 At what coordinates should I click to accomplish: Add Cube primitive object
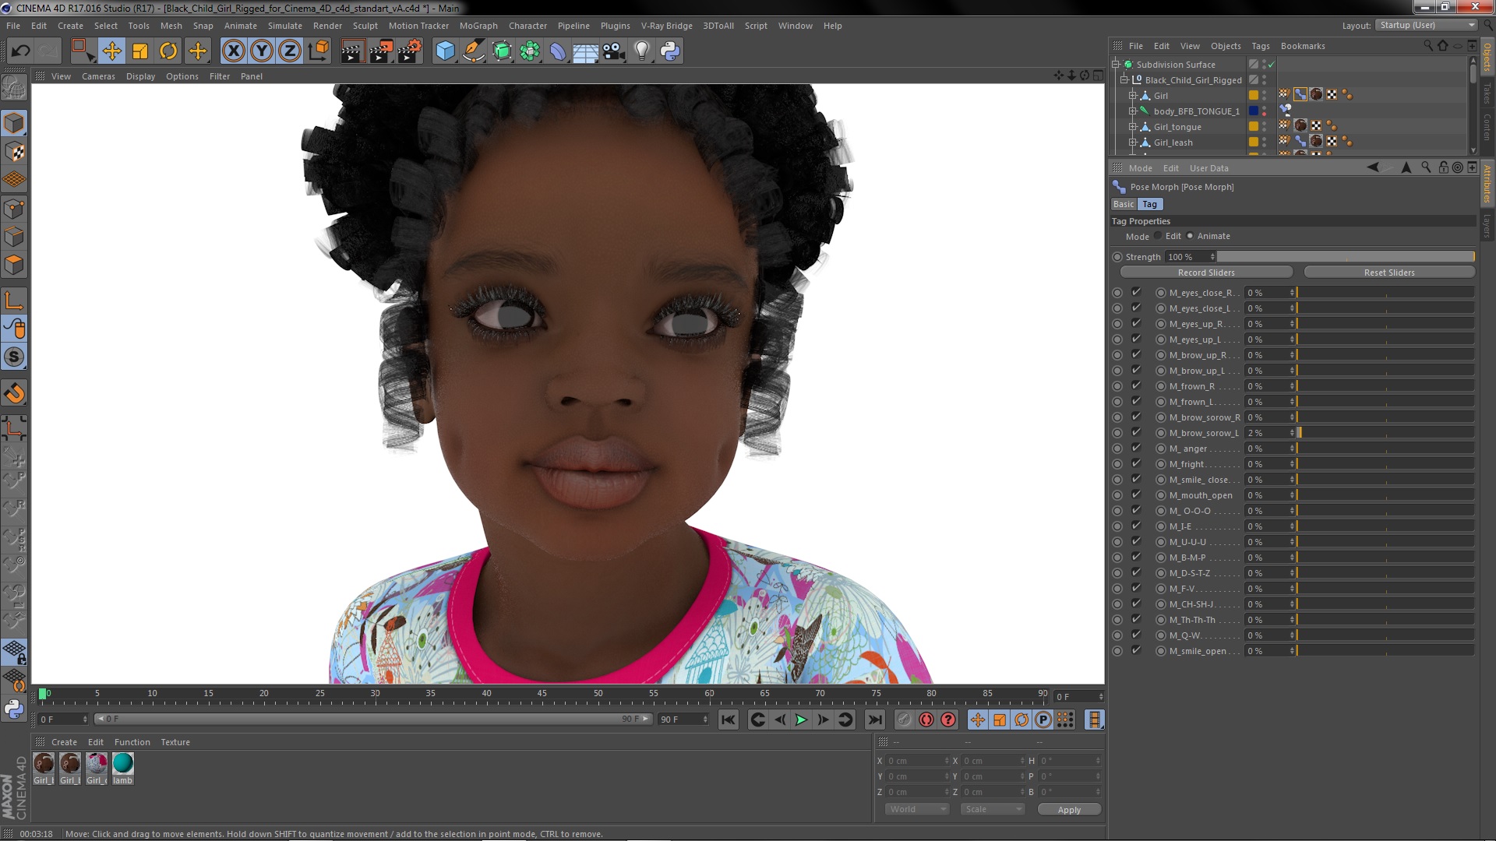point(445,51)
